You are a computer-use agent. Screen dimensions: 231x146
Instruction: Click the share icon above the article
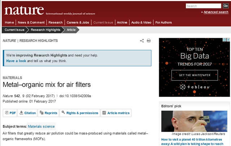click(142, 41)
